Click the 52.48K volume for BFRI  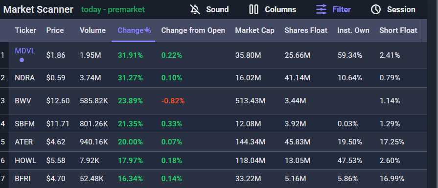point(92,178)
